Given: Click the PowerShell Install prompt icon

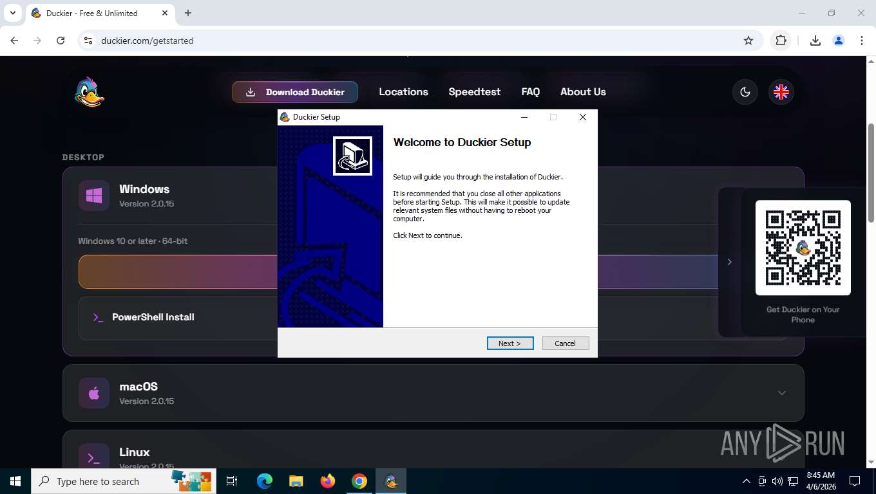Looking at the screenshot, I should (x=98, y=317).
